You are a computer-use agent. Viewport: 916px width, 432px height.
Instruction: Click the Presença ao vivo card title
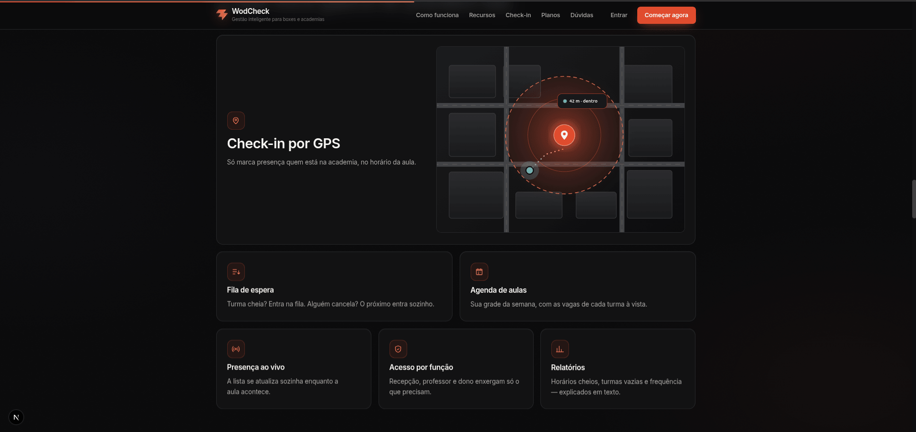tap(256, 367)
